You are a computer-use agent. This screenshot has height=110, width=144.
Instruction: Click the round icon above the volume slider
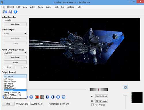click(126, 87)
